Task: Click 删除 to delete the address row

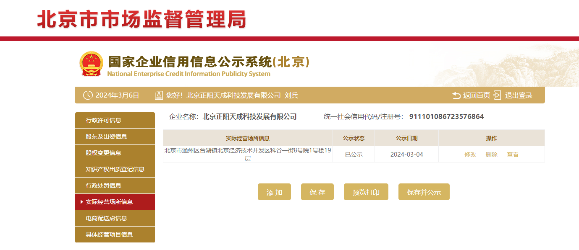Action: click(492, 155)
